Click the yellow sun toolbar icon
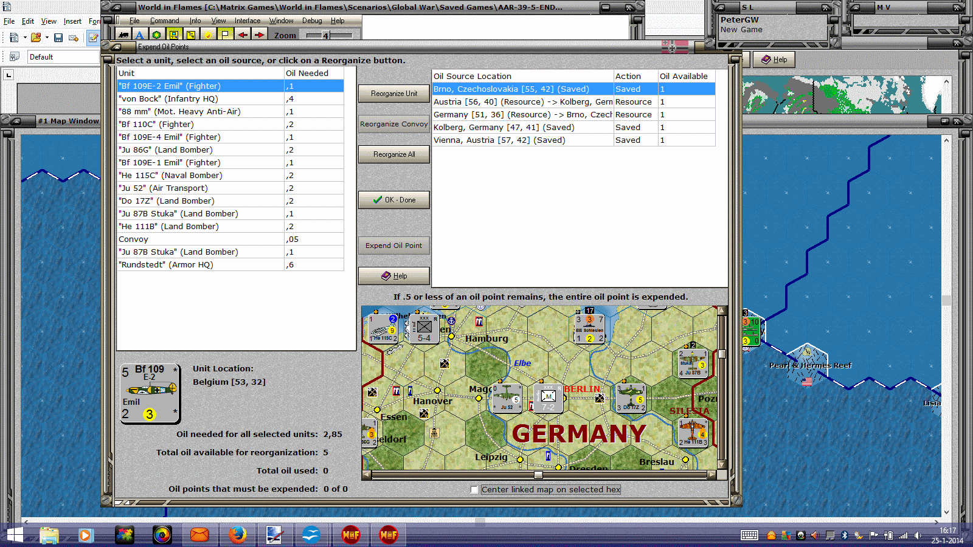973x547 pixels. click(x=208, y=35)
